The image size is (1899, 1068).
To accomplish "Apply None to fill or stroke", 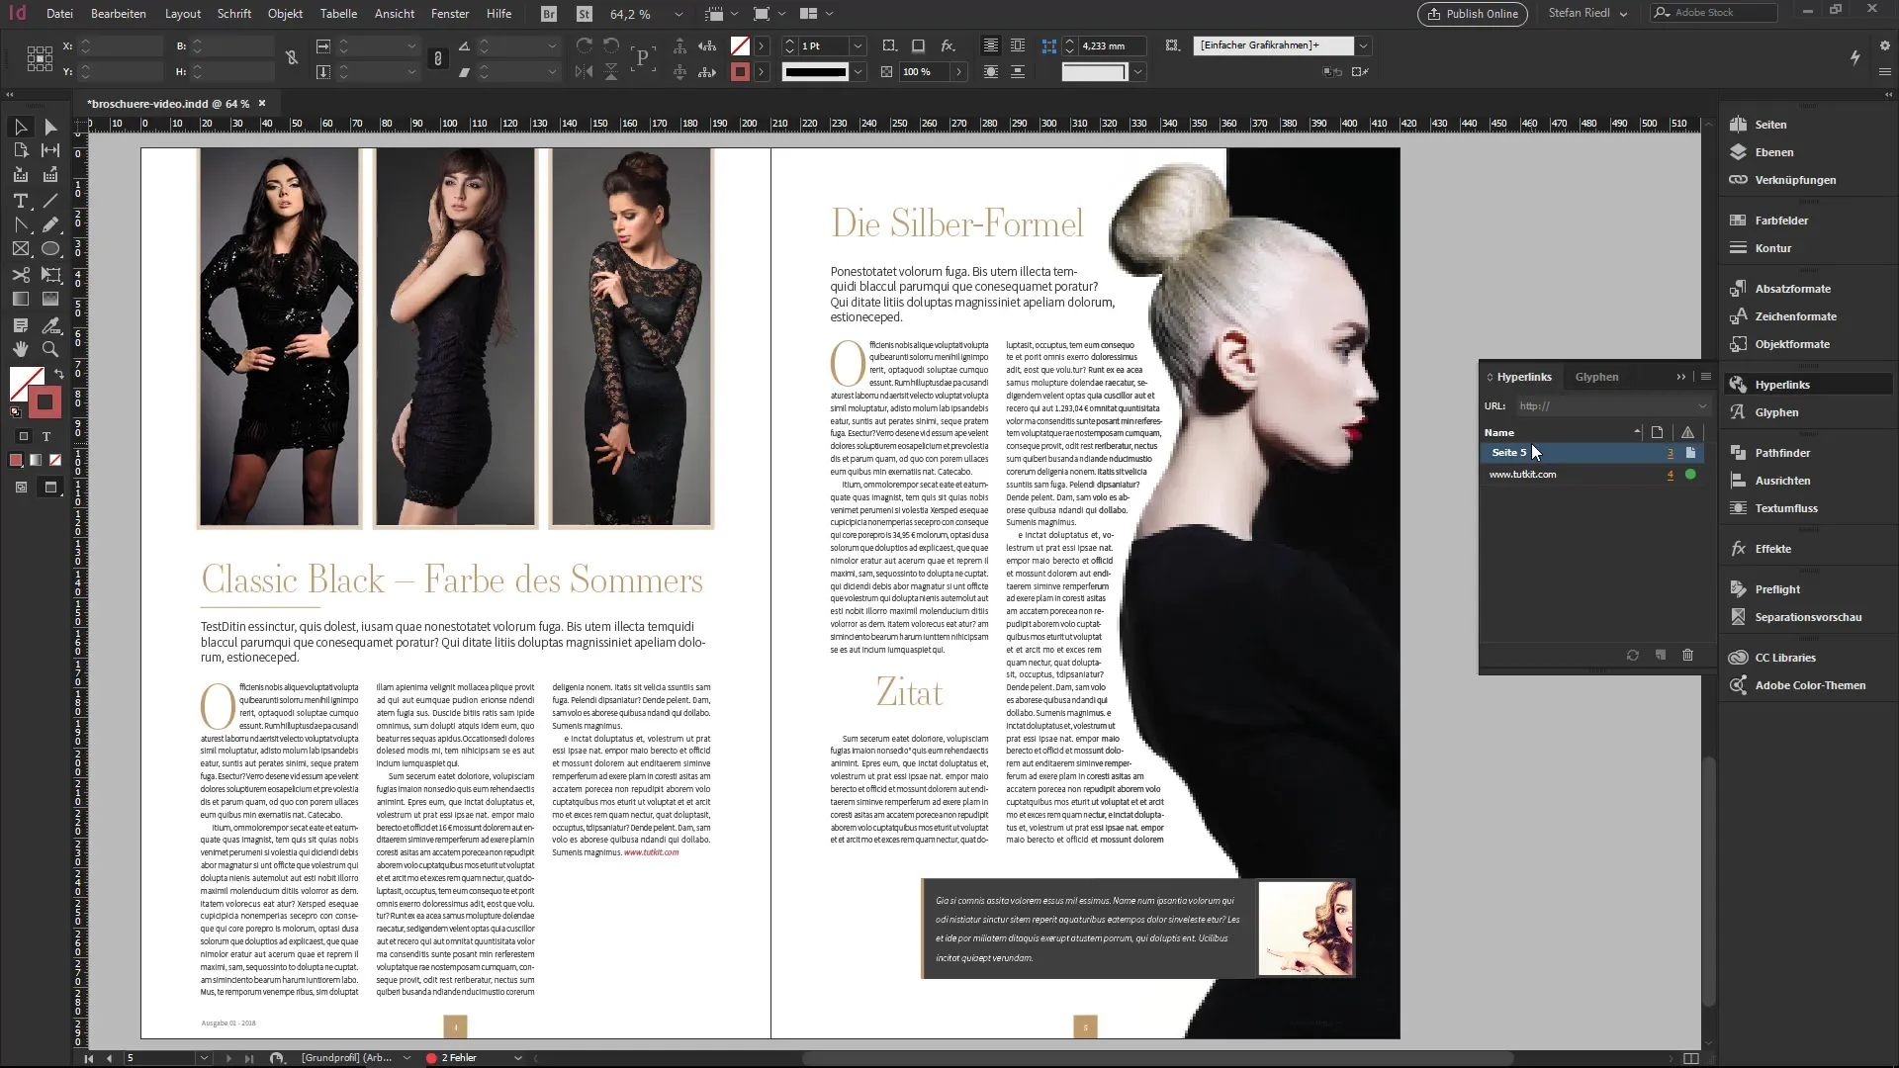I will [55, 460].
